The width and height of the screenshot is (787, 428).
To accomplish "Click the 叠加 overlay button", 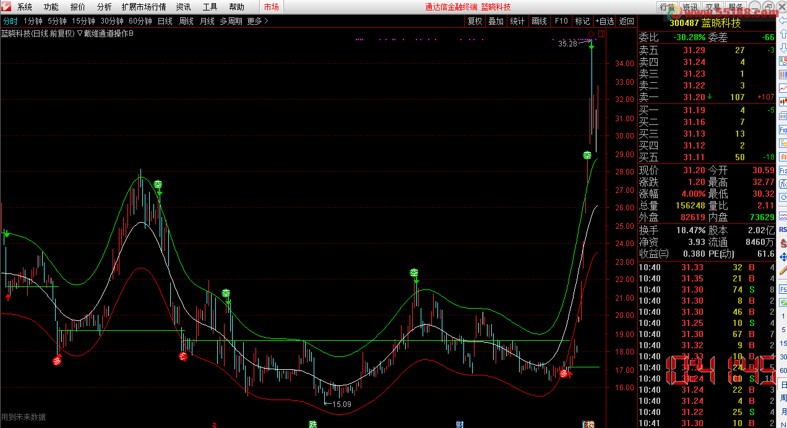I will coord(496,21).
